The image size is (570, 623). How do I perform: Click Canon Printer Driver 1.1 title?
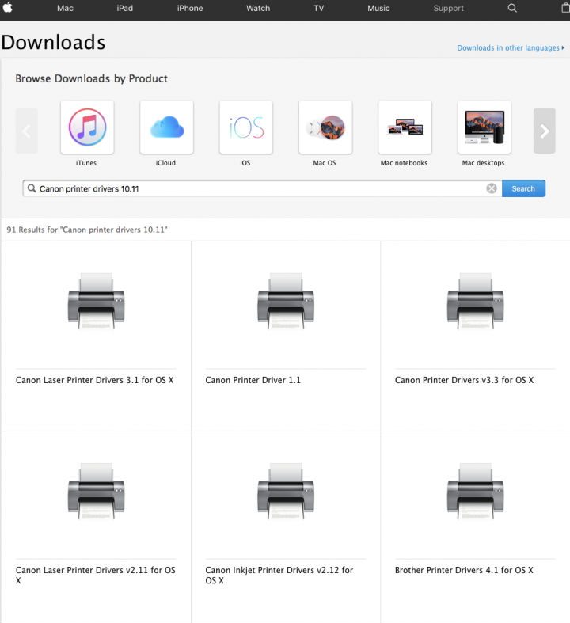tap(253, 380)
